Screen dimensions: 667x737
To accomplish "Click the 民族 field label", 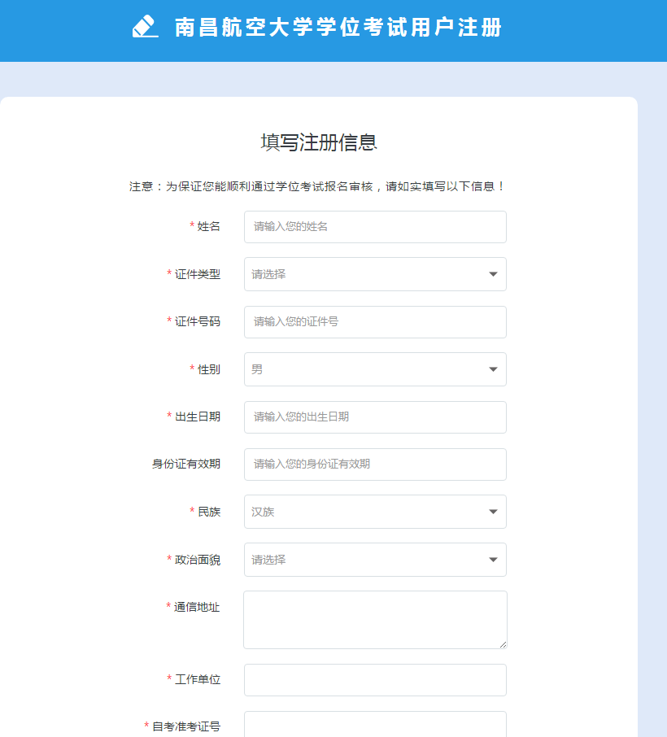I will tap(209, 512).
